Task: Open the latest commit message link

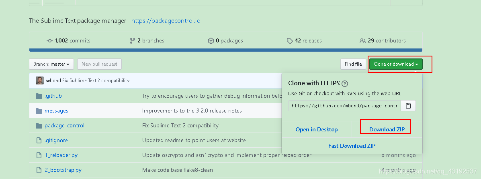Action: pyautogui.click(x=96, y=80)
